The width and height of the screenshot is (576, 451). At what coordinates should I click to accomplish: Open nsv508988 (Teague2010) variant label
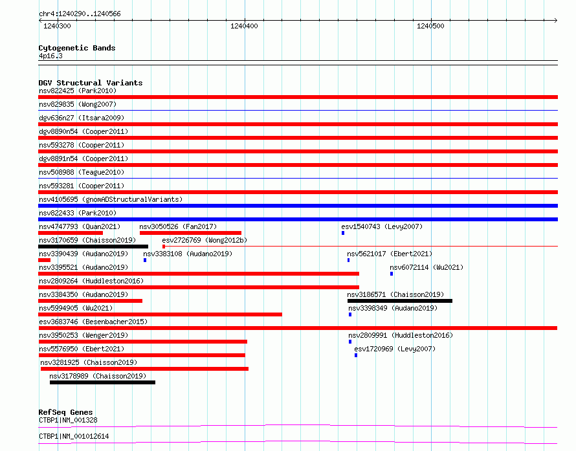tap(82, 172)
